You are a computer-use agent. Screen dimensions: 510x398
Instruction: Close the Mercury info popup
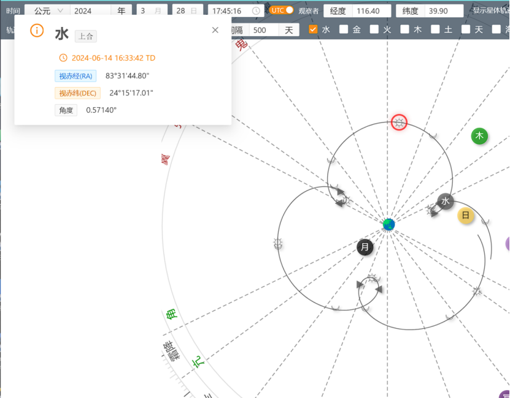(215, 30)
